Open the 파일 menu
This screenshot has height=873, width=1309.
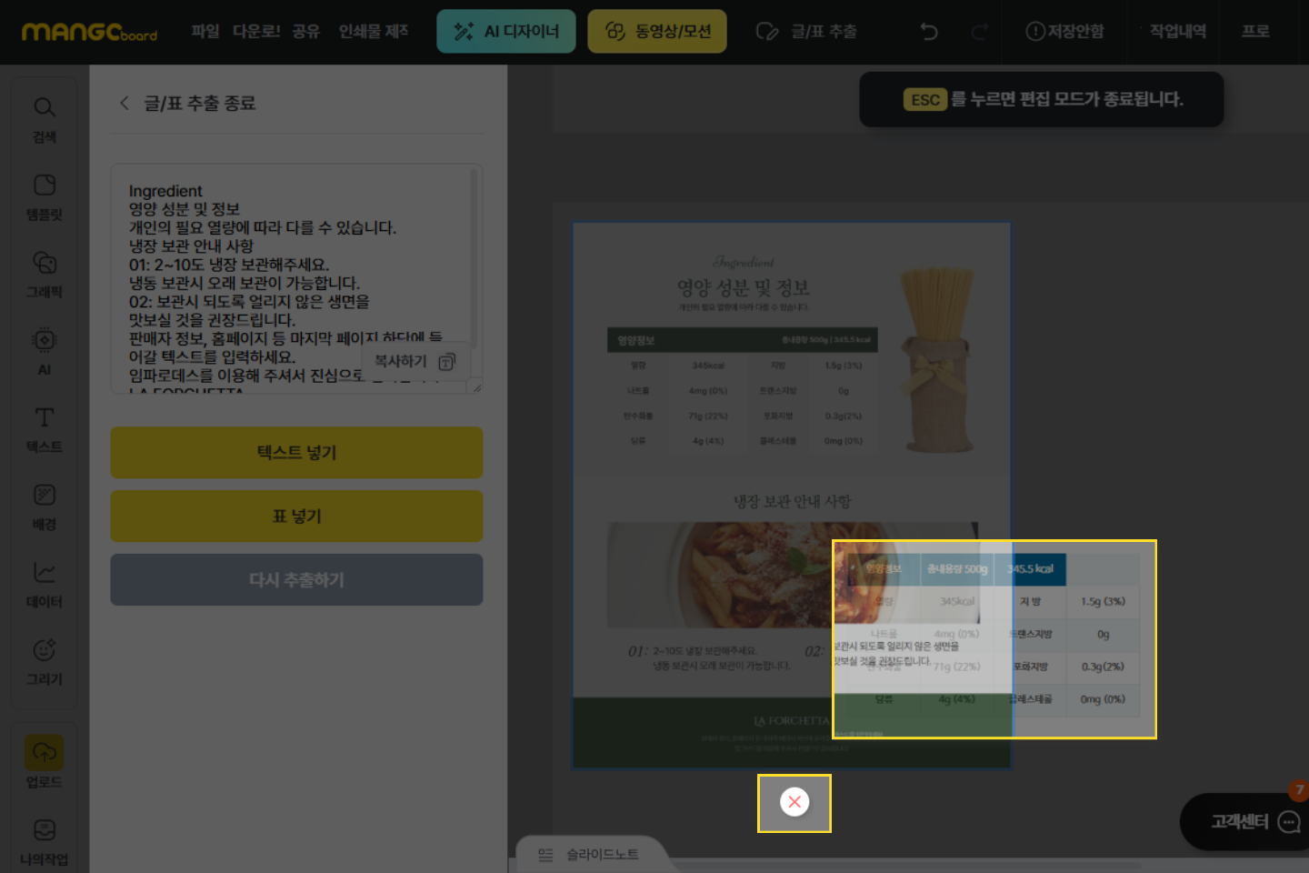tap(205, 32)
